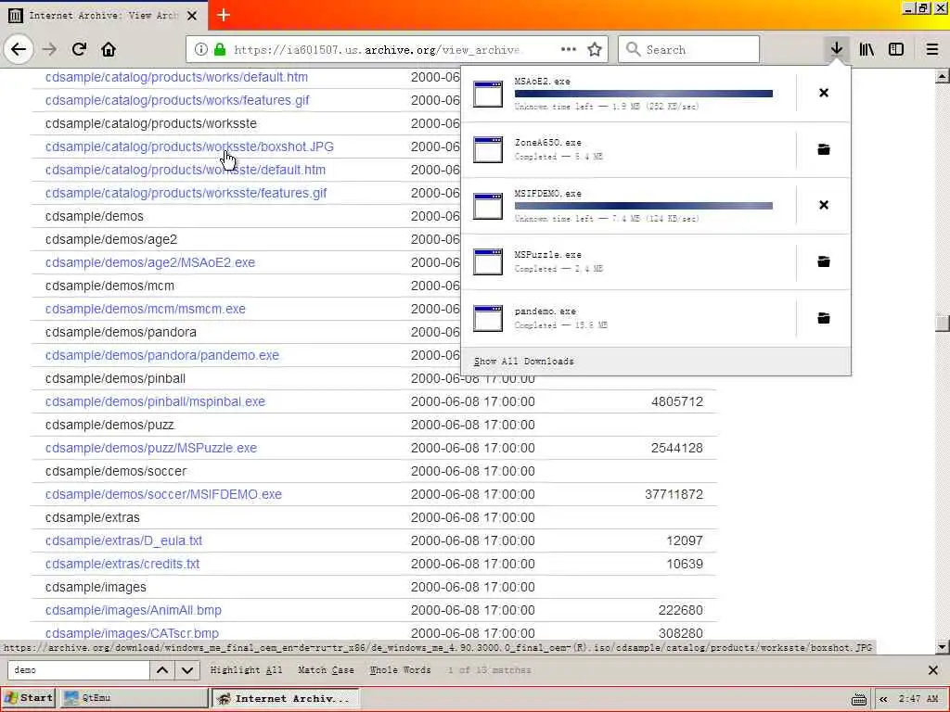Click the MSAoE2.exe file icon in downloads

[x=488, y=94]
